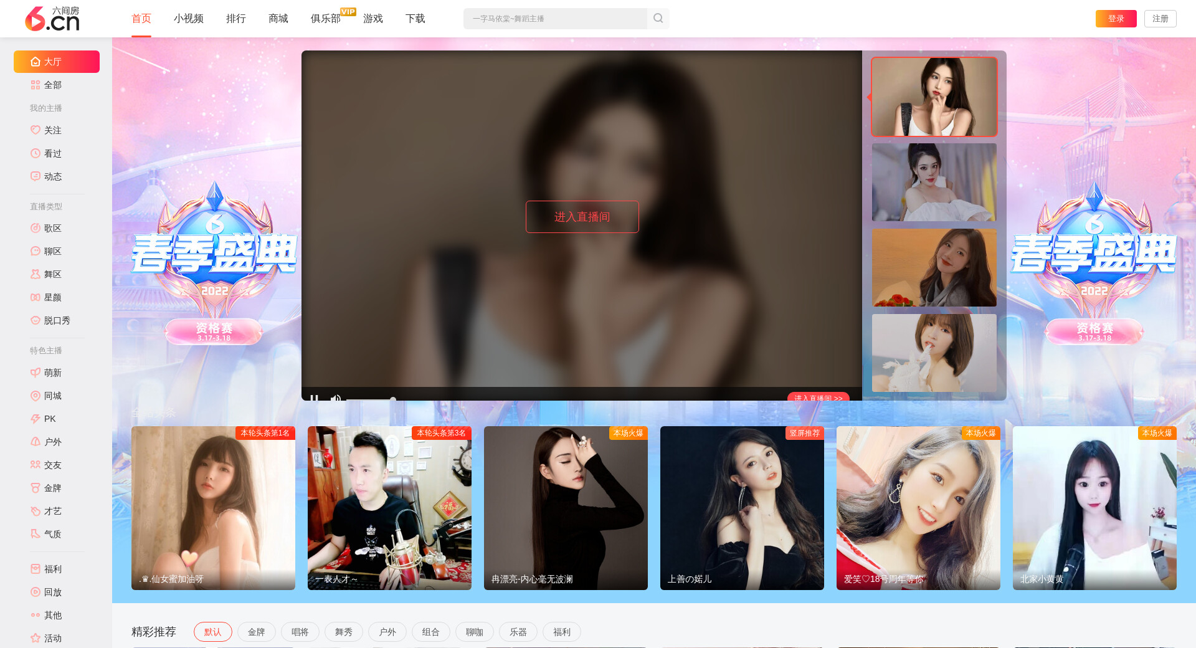Image resolution: width=1196 pixels, height=648 pixels.
Task: Select the 默认 filter pill
Action: [x=212, y=632]
